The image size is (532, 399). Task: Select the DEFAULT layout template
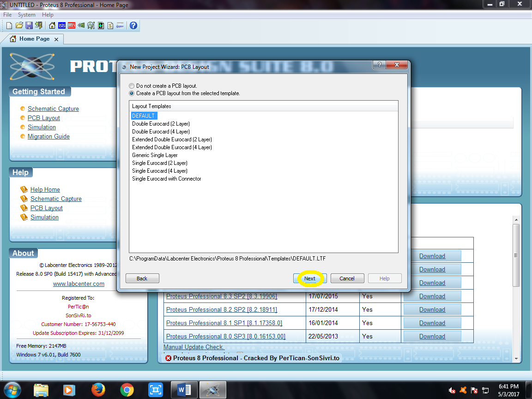144,116
